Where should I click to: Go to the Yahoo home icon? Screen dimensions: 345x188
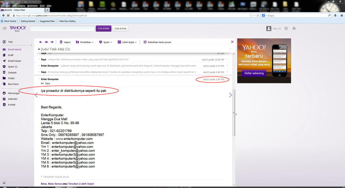click(x=294, y=28)
